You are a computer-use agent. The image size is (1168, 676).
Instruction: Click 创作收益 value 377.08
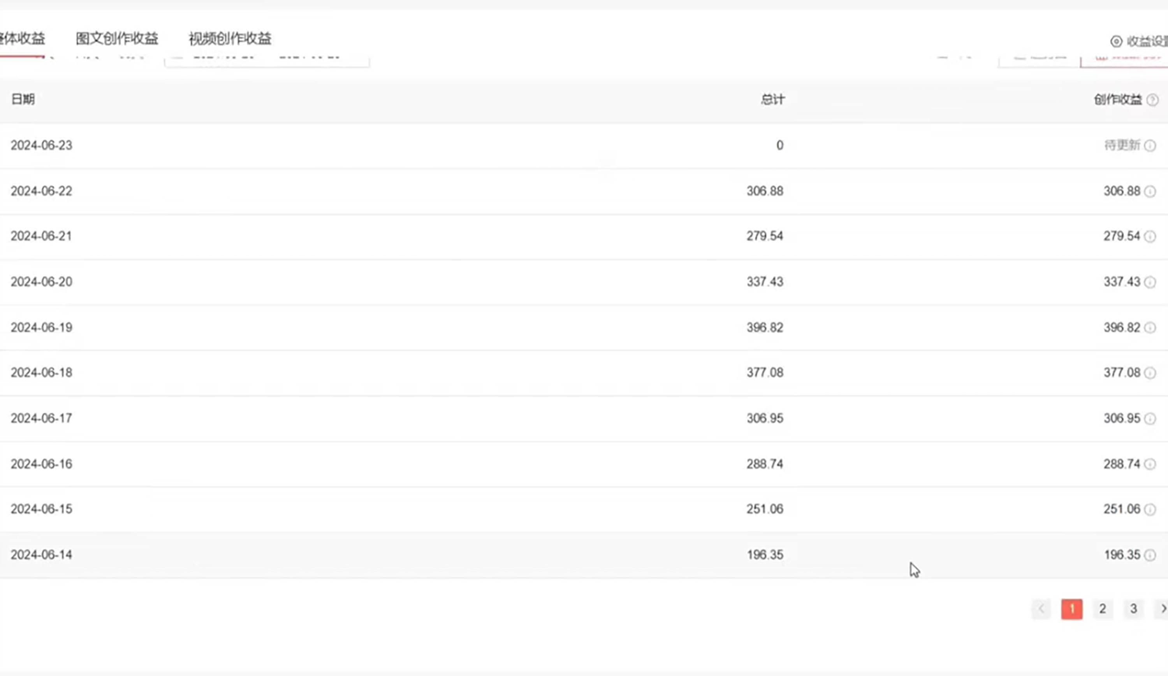point(1122,372)
